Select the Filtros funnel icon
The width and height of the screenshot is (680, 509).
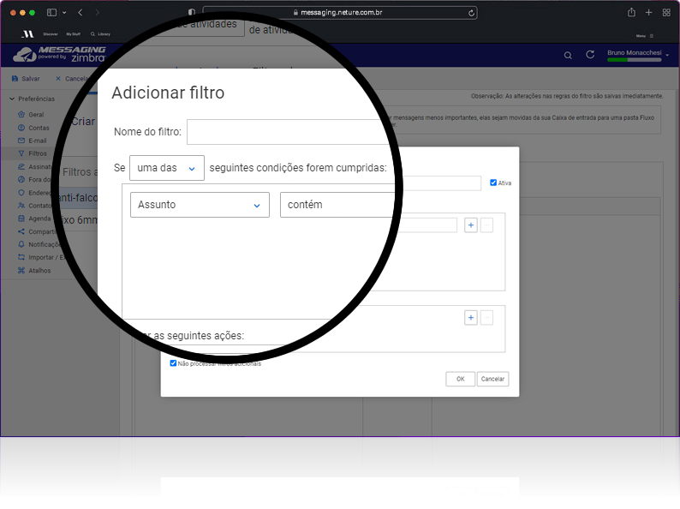pos(21,153)
